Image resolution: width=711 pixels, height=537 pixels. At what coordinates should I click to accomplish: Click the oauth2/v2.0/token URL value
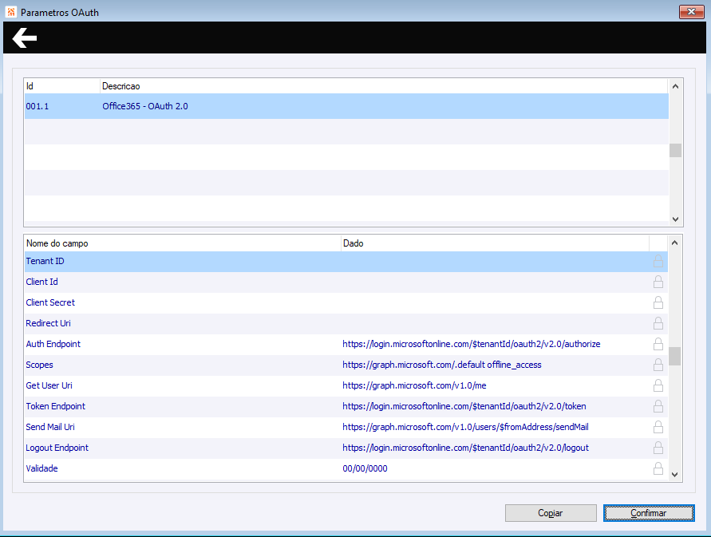click(464, 406)
